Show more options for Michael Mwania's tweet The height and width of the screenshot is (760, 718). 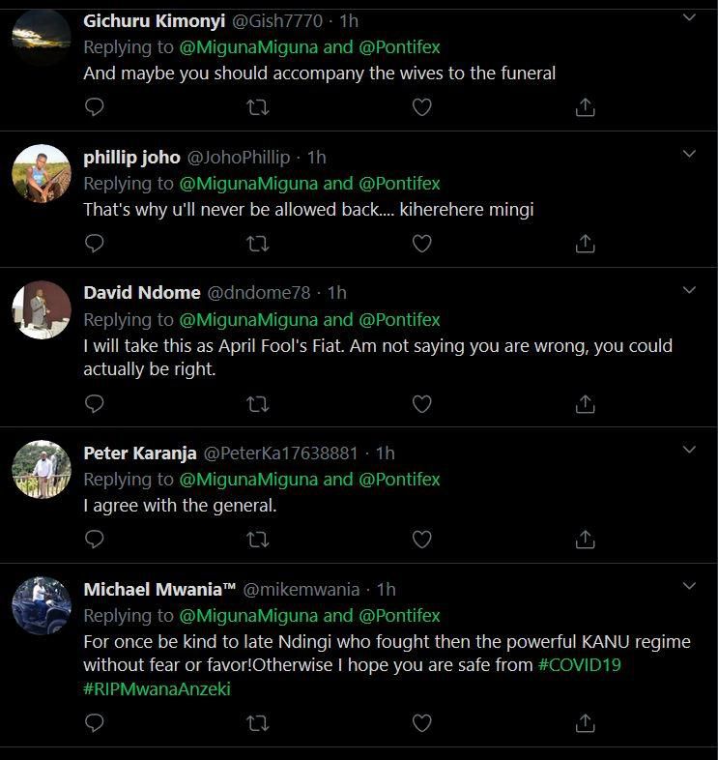point(689,586)
